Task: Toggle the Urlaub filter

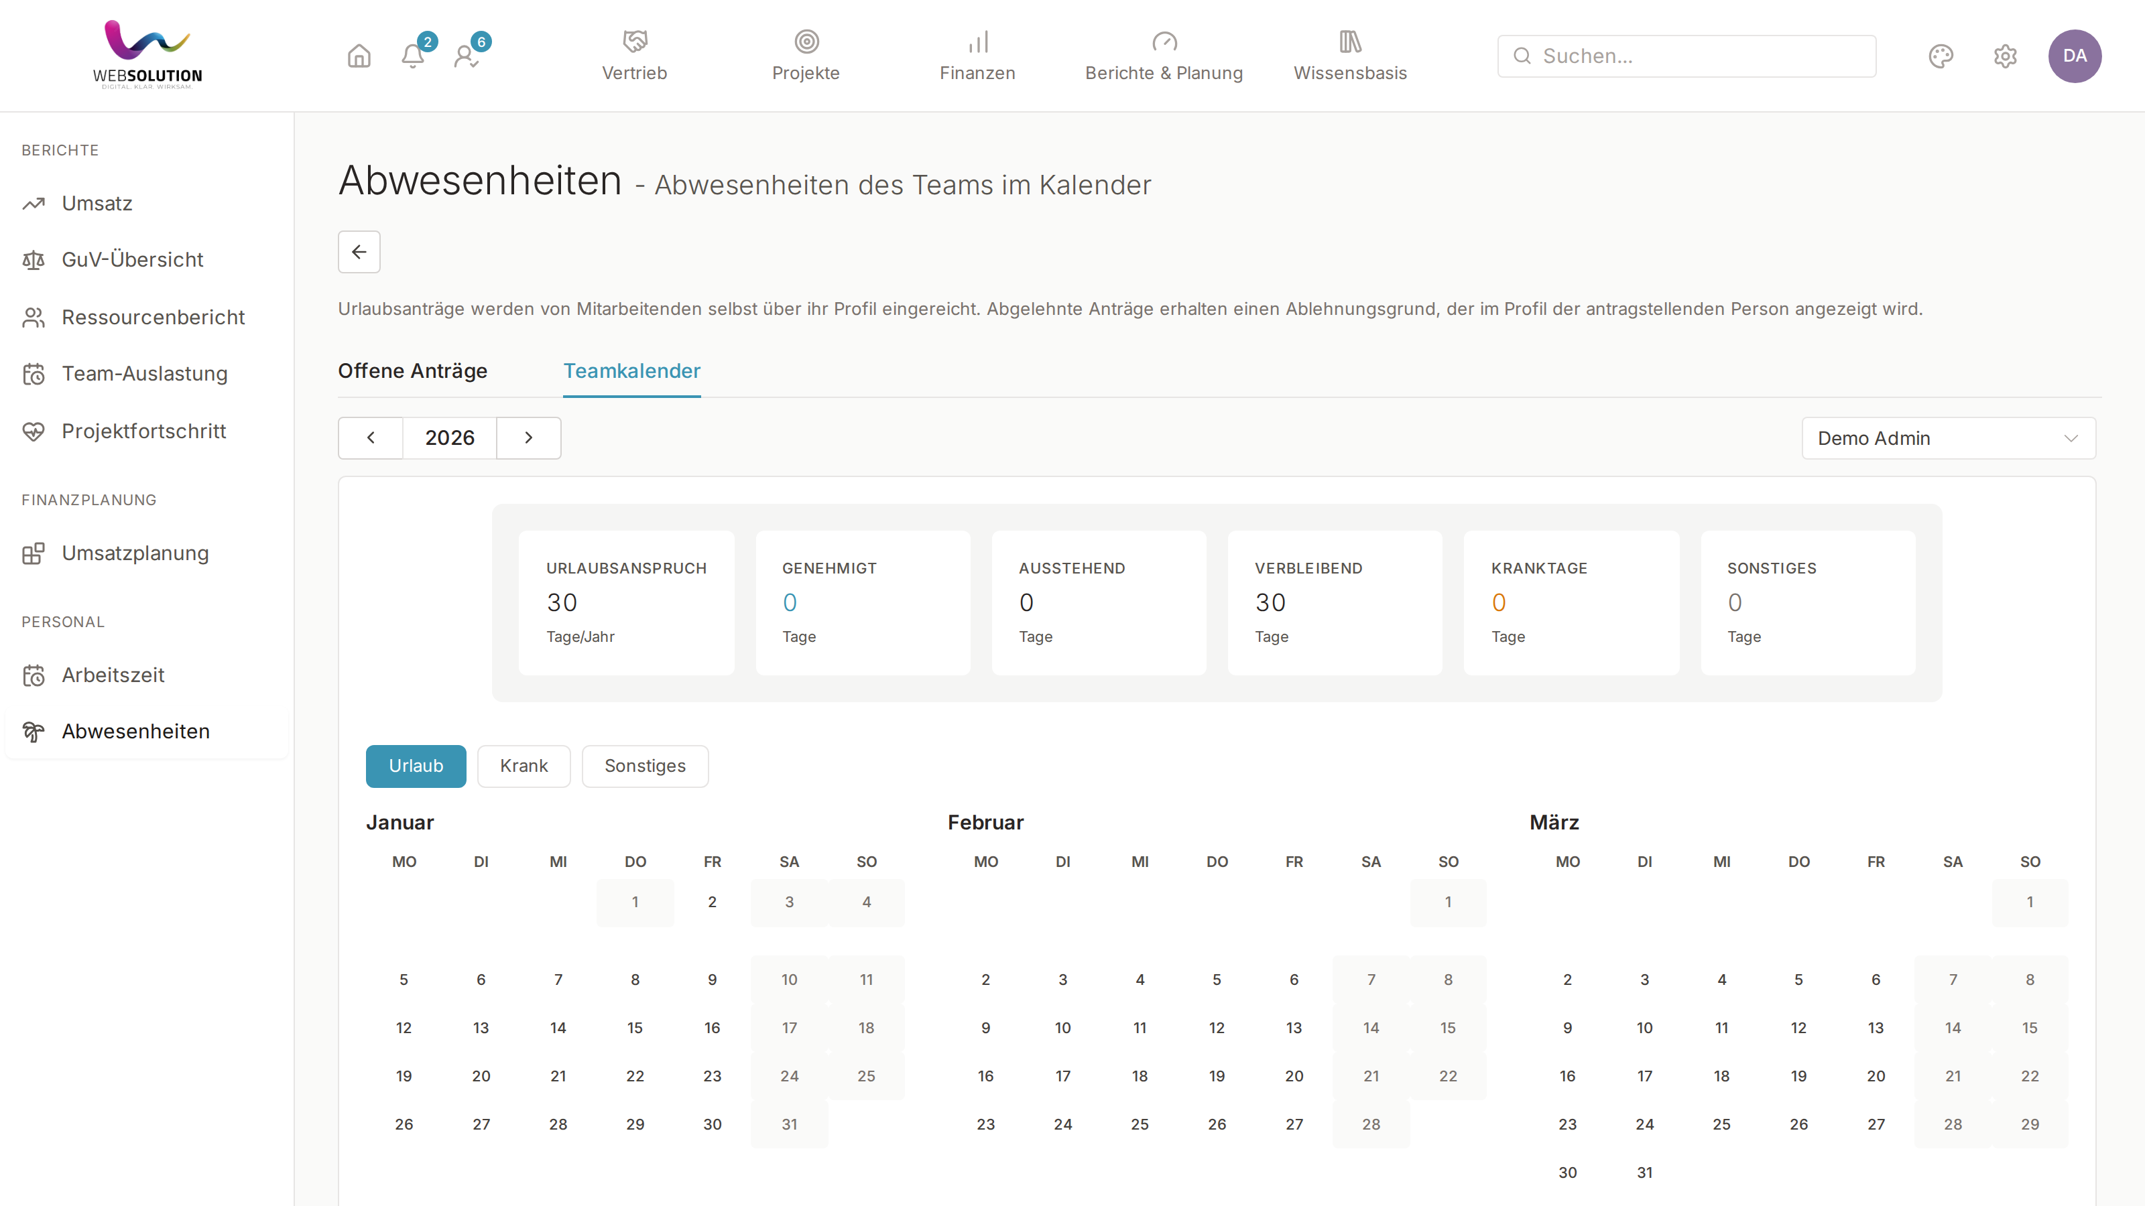Action: 416,766
